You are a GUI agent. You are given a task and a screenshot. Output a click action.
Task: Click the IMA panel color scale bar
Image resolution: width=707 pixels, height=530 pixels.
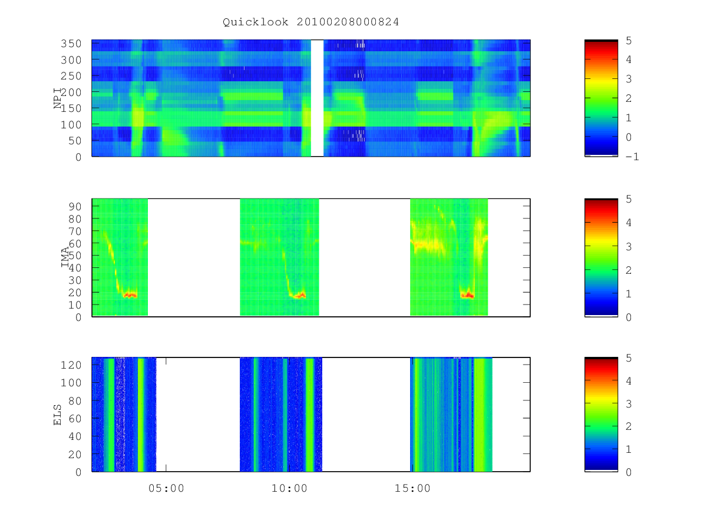coord(601,258)
